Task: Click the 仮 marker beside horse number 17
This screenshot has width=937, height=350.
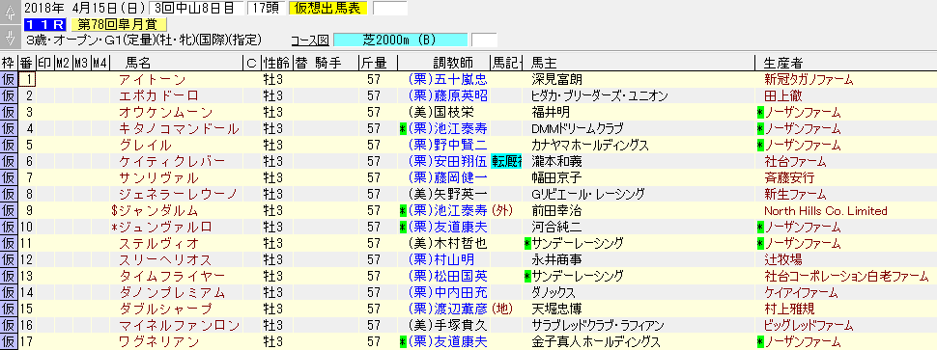Action: click(9, 342)
